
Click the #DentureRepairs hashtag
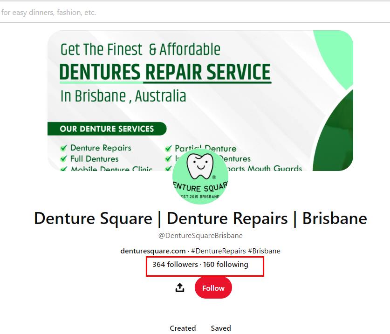coord(219,251)
